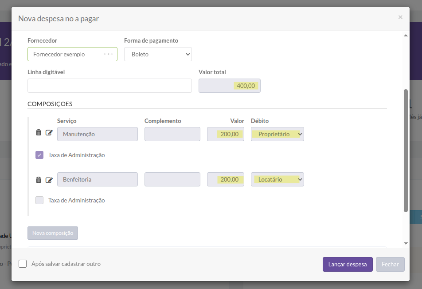The width and height of the screenshot is (422, 289).
Task: Click the Manutenção valor field showing 200,00
Action: tap(226, 134)
